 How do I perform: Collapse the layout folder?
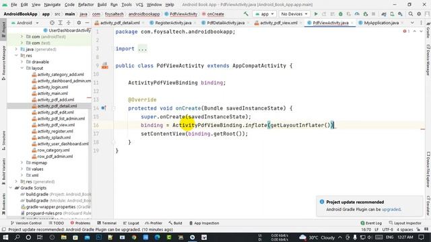[22, 68]
